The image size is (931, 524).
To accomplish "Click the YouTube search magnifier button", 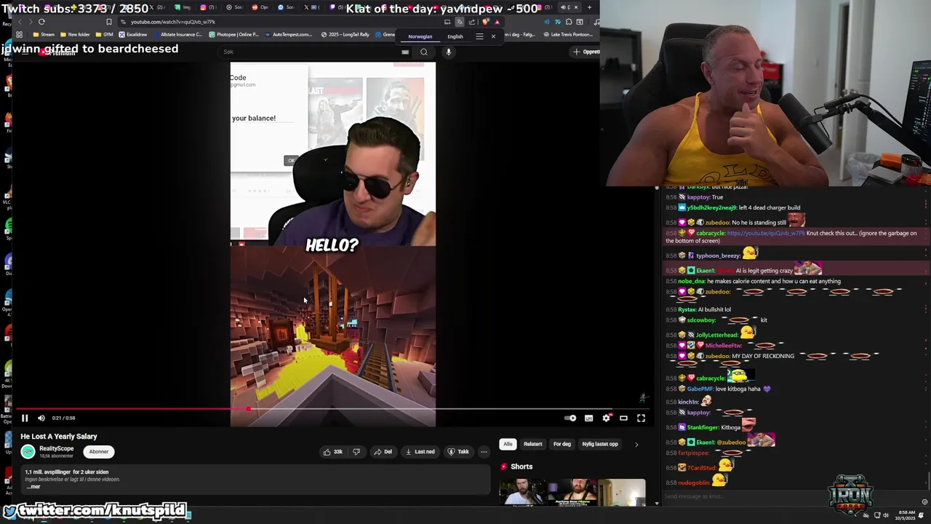I will tap(424, 52).
